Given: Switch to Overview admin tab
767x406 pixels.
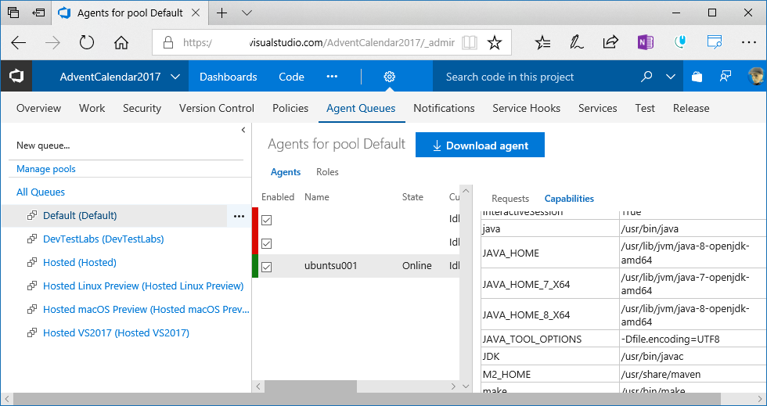Looking at the screenshot, I should 38,108.
